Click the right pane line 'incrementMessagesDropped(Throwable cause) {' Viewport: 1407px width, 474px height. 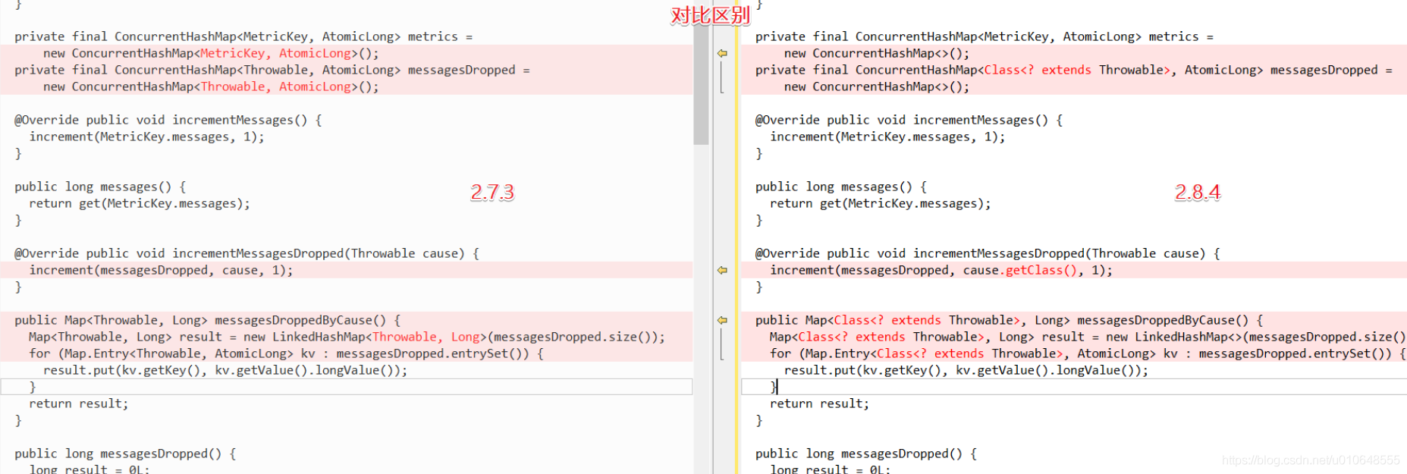988,253
